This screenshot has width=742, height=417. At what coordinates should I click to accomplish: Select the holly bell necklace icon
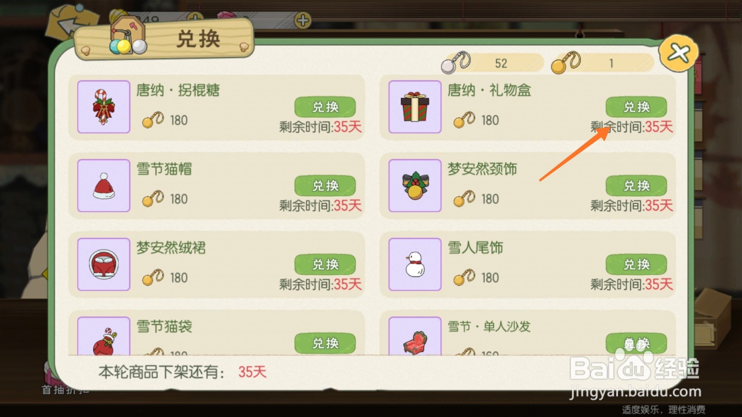pos(415,185)
